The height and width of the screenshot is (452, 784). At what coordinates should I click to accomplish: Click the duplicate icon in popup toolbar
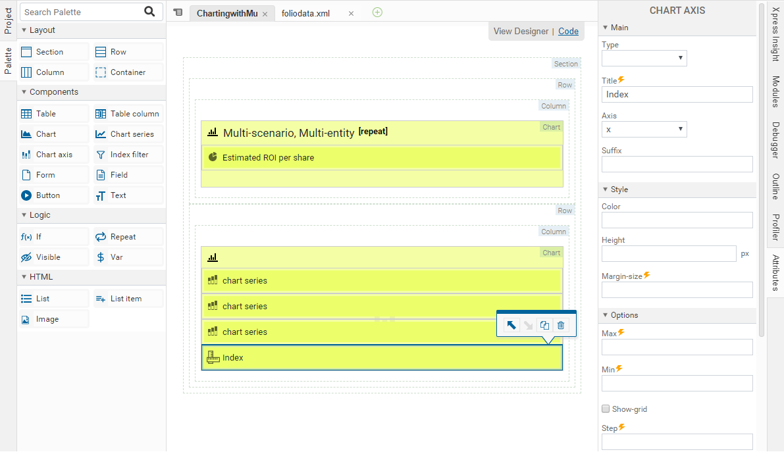[544, 325]
